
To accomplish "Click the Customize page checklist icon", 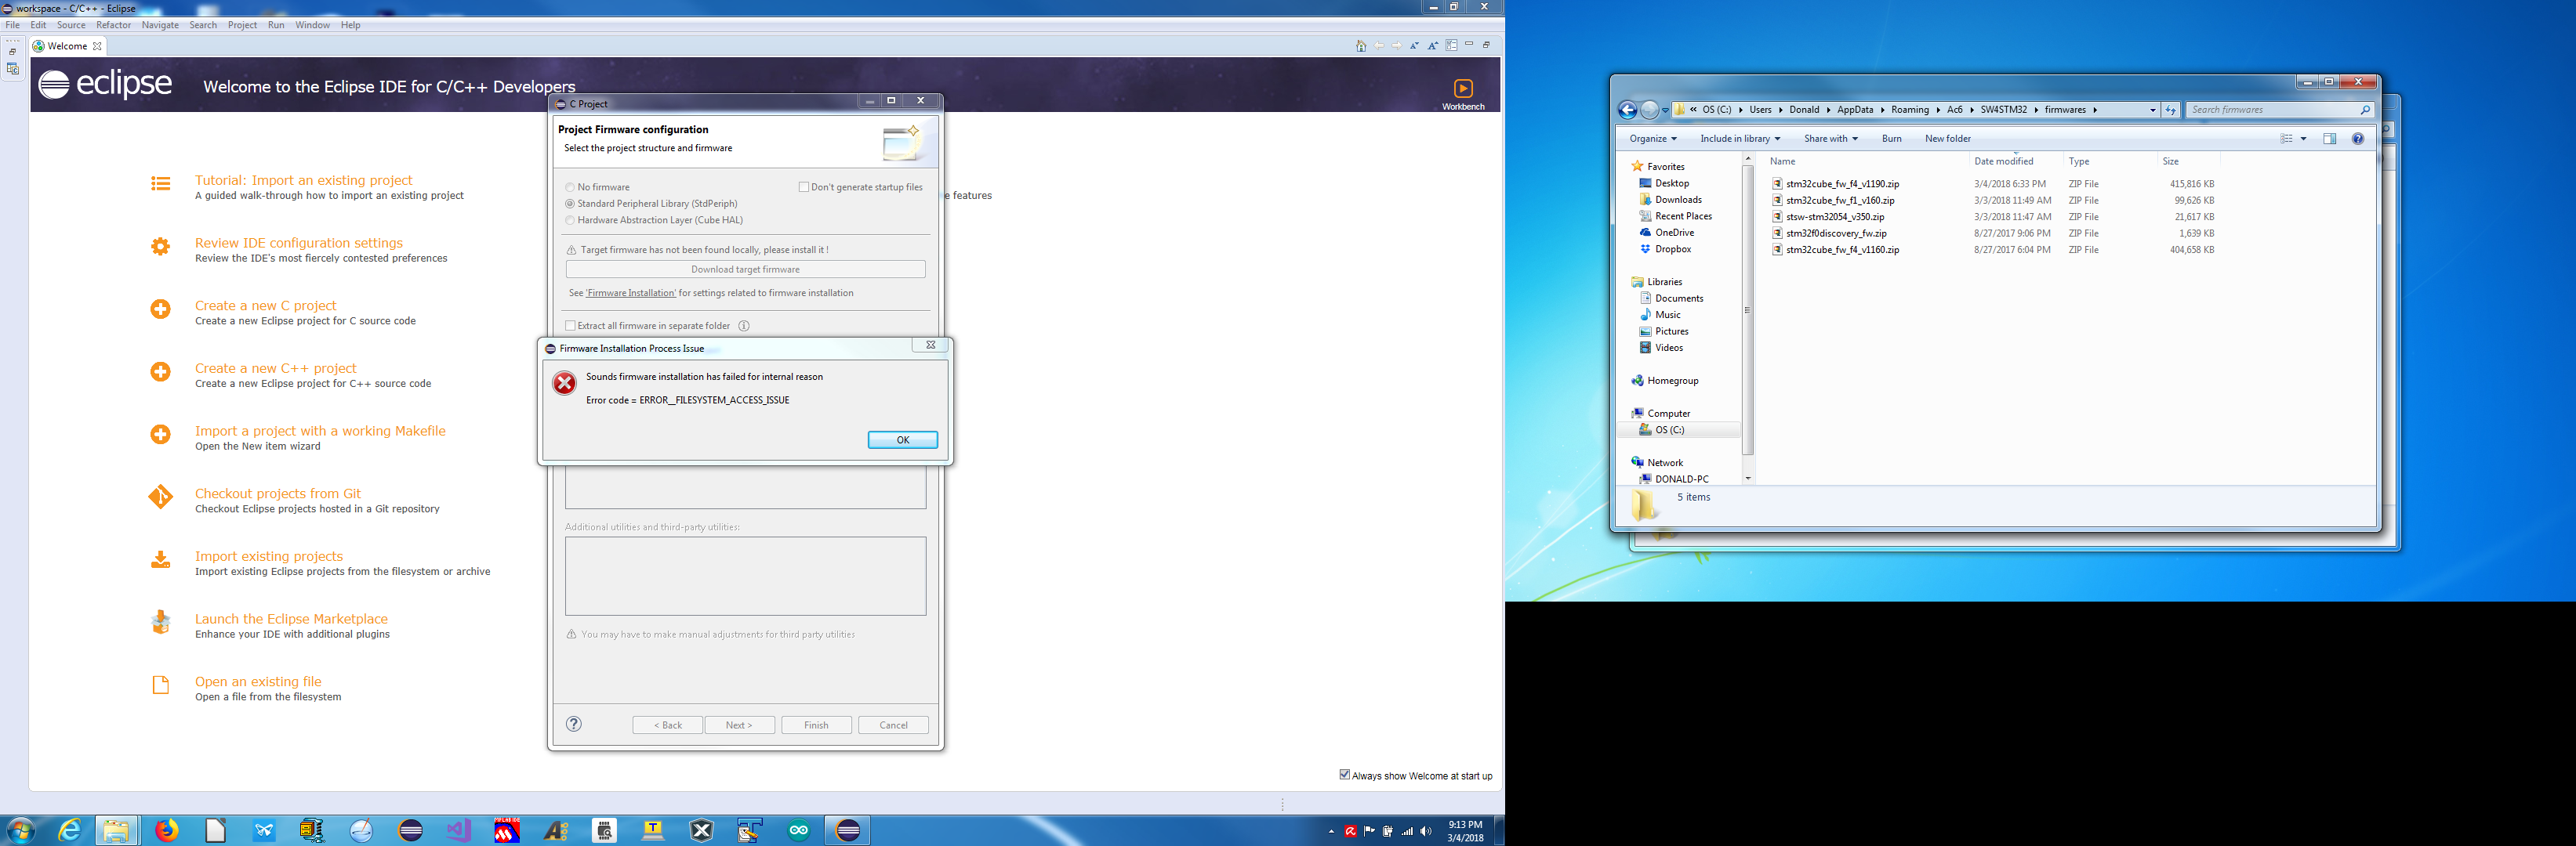I will [x=1451, y=46].
